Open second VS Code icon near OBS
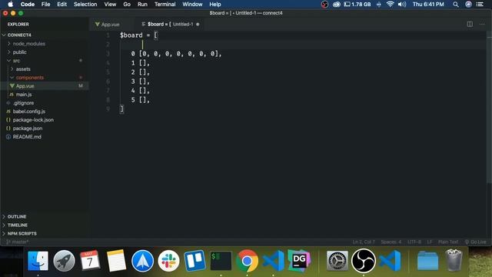 390,261
